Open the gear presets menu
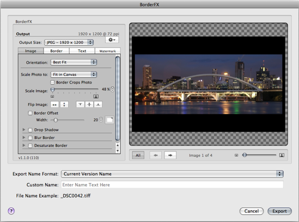This screenshot has height=222, width=299. (x=112, y=40)
